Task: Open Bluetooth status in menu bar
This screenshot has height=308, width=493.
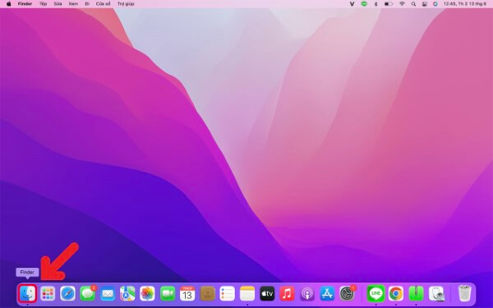Action: point(376,4)
